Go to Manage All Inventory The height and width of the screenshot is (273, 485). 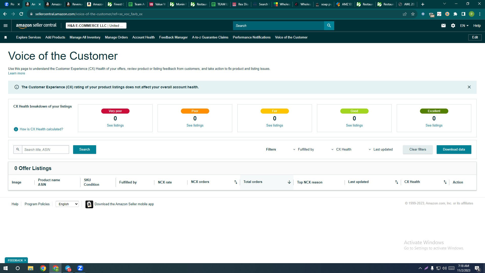85,37
